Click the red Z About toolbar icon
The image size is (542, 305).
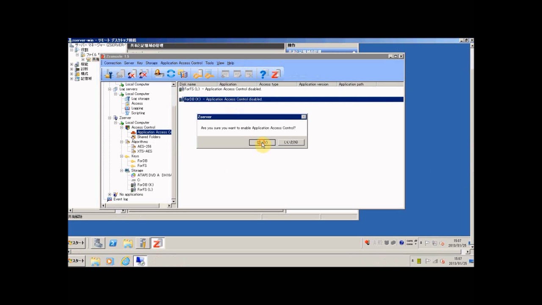pyautogui.click(x=275, y=74)
